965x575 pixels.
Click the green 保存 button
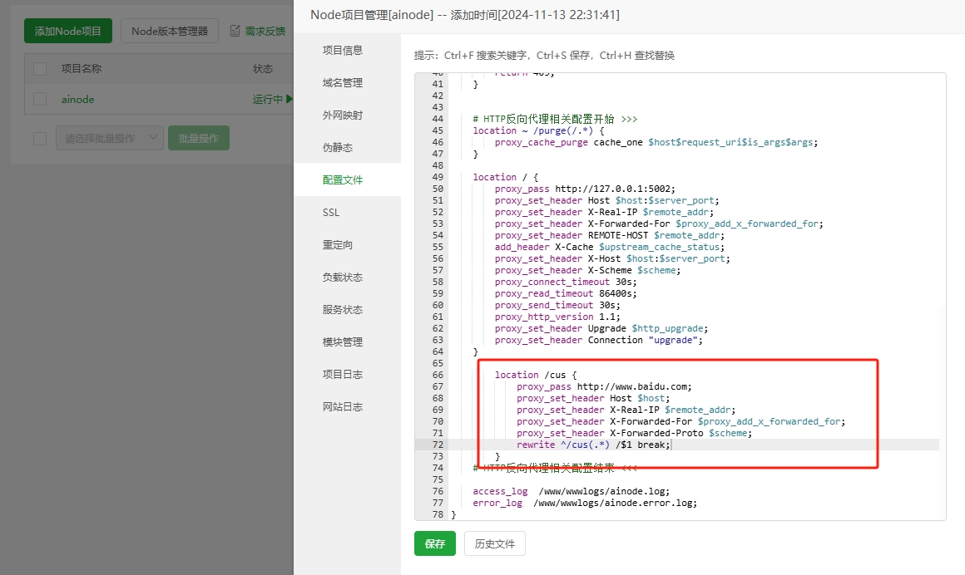(434, 543)
